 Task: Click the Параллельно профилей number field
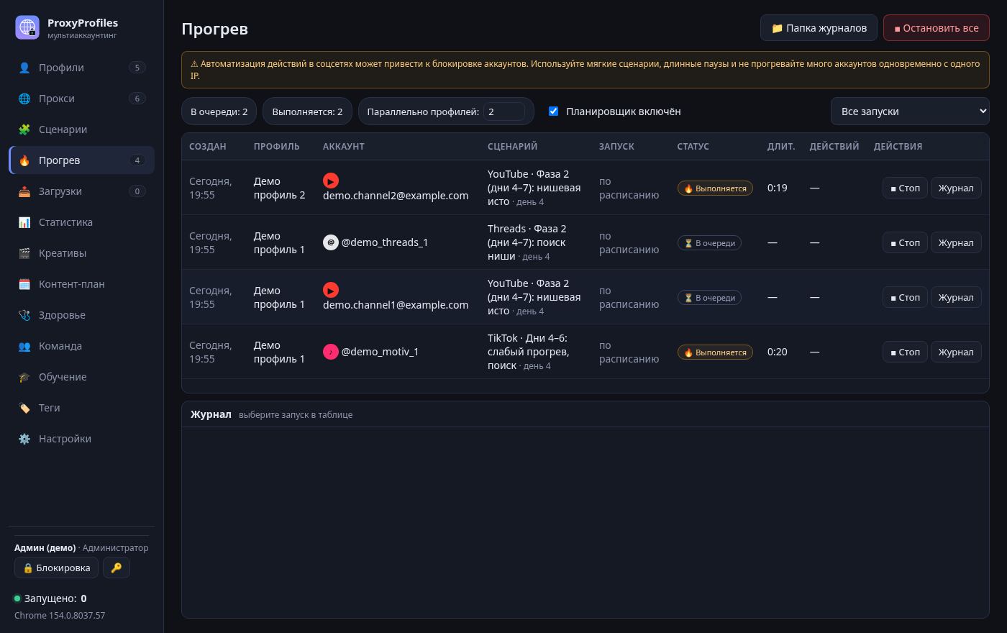[x=504, y=111]
